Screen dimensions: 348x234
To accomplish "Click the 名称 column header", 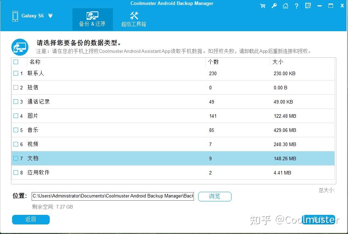I will 35,62.
